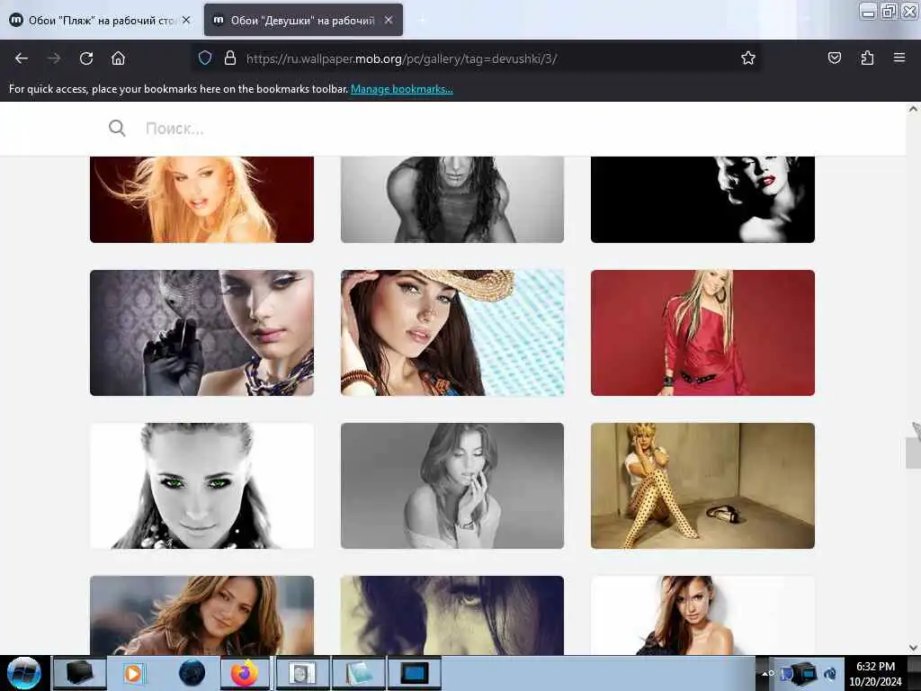The image size is (921, 691).
Task: Click the 'm' favicon on the 'Пляж' tab
Action: pos(16,20)
